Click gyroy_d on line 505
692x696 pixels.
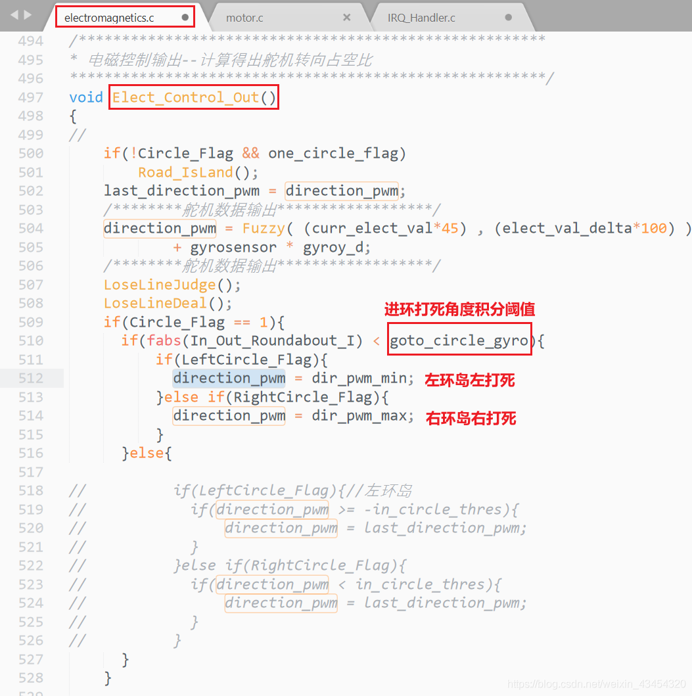coord(333,247)
